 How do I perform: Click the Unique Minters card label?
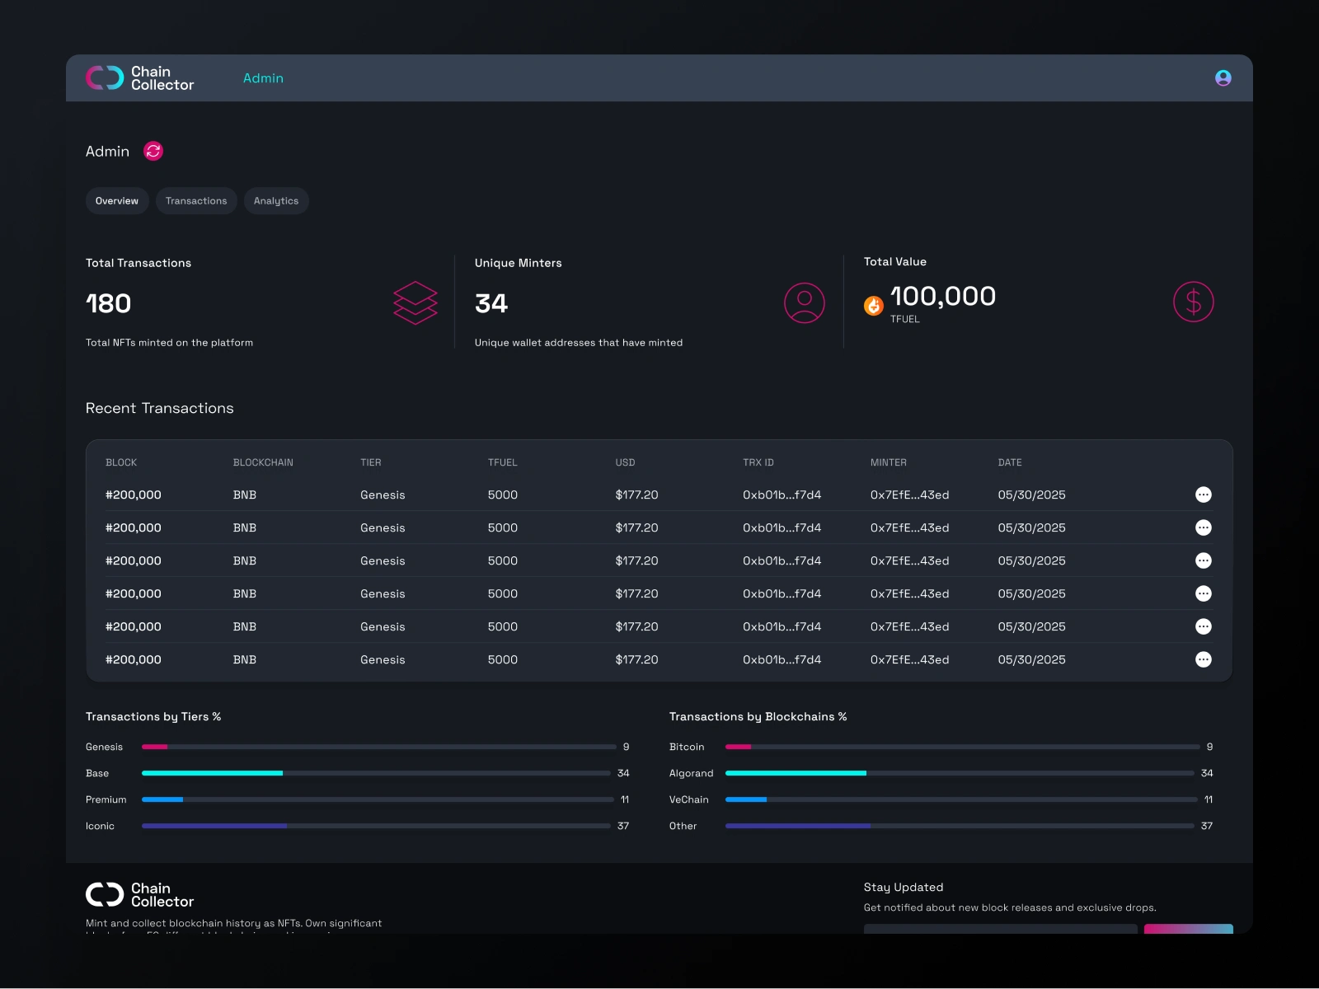coord(519,263)
